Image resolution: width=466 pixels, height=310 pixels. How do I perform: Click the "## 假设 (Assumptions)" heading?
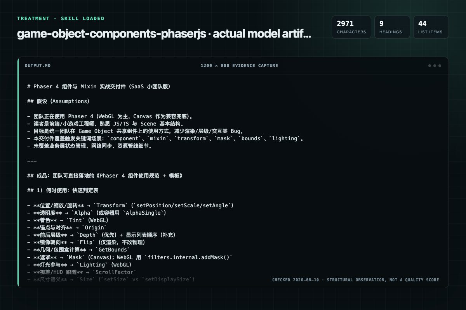coord(58,101)
